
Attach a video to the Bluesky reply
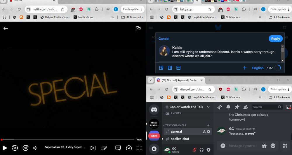coord(170,68)
